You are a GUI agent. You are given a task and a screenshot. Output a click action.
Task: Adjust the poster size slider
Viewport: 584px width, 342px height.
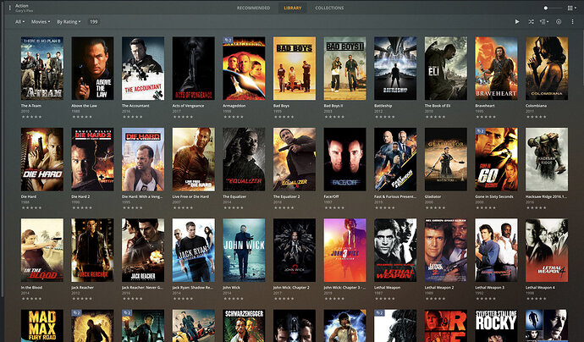pyautogui.click(x=553, y=8)
